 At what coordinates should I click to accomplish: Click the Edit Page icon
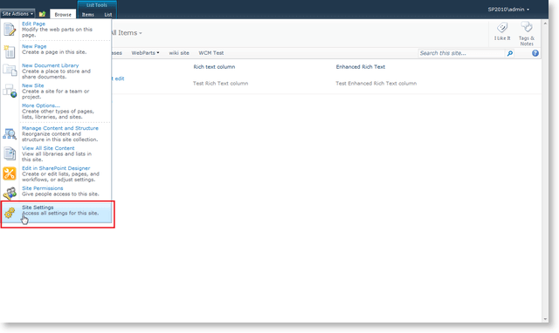coord(10,29)
